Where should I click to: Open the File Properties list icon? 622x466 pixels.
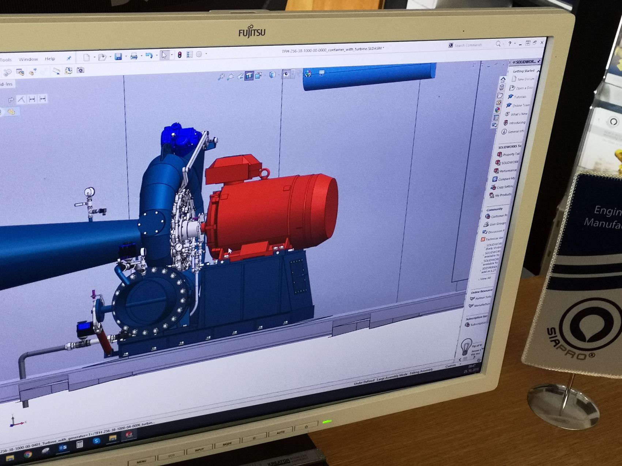click(x=189, y=54)
